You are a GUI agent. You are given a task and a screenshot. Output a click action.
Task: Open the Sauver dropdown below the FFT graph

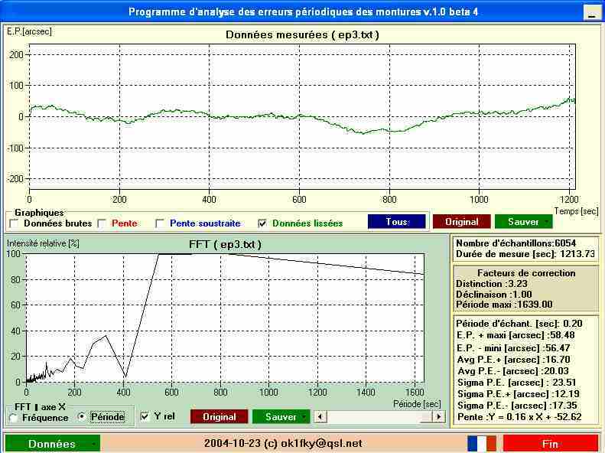pos(281,417)
